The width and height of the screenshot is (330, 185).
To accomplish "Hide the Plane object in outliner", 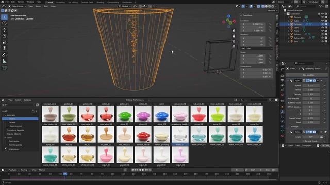I will point(322,31).
